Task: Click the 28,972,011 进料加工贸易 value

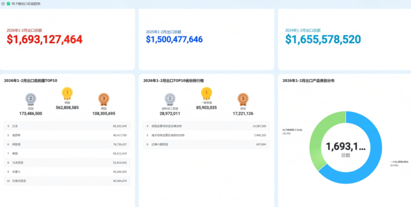Action: (x=170, y=113)
